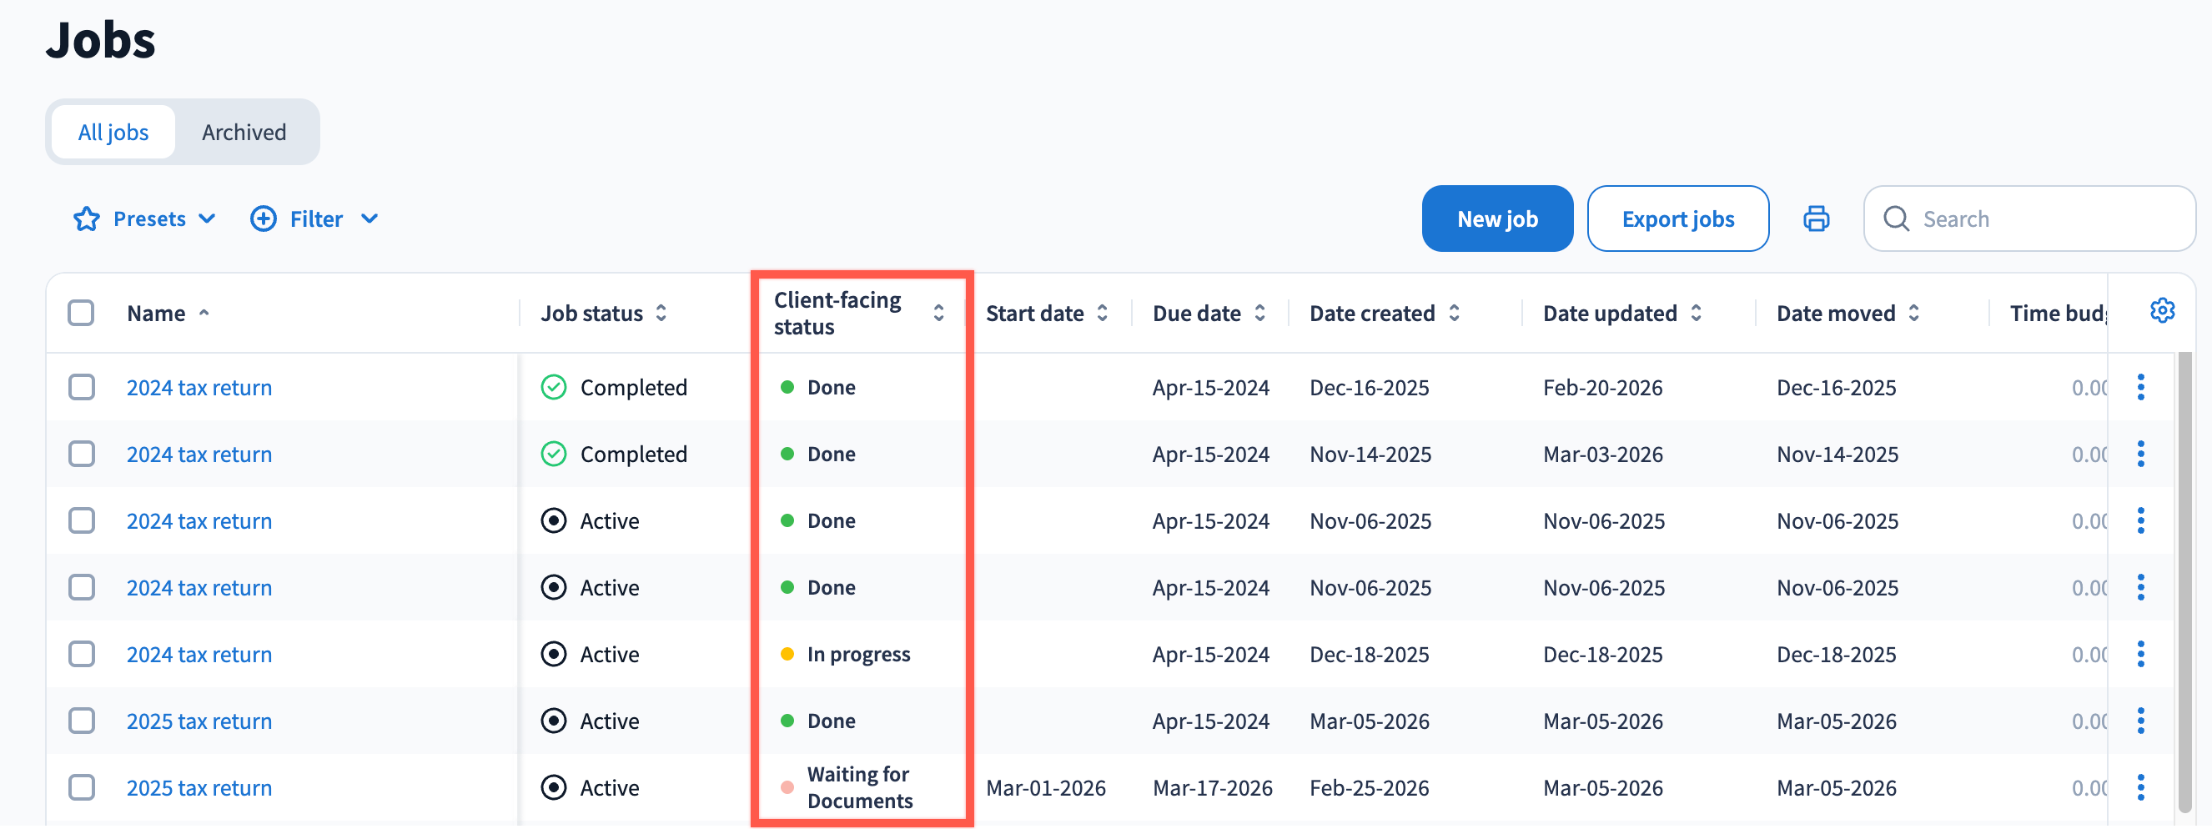Click the Filter plus-circle icon

click(x=263, y=219)
